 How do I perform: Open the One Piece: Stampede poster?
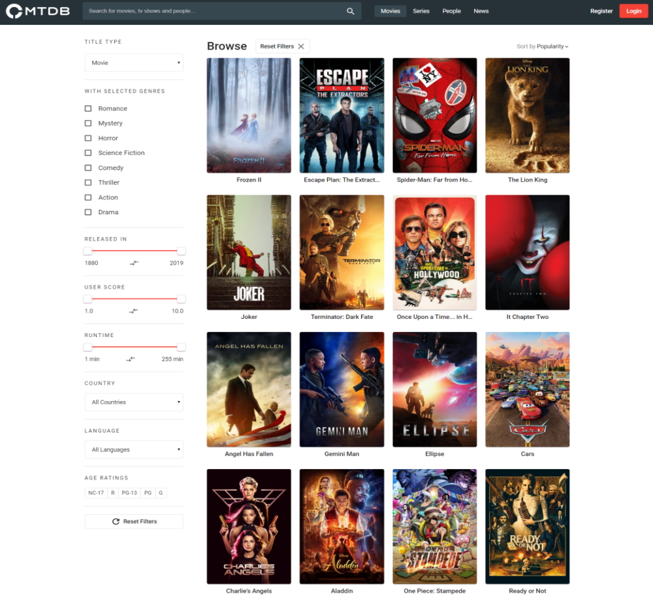point(435,527)
